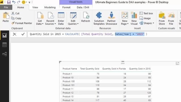
Task: Click value 110 in Product 101 row
Action: pos(97,85)
